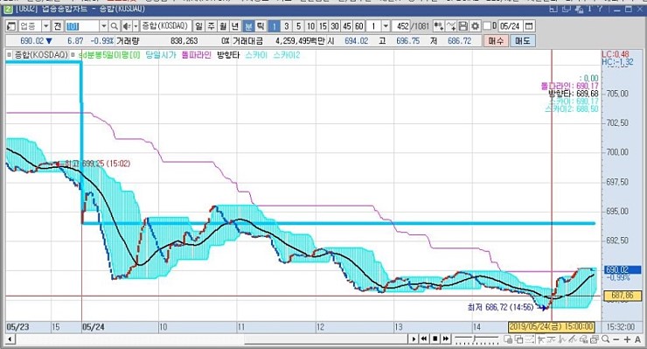The height and width of the screenshot is (349, 647).
Task: Select the 5-minute interval tab
Action: tap(298, 26)
